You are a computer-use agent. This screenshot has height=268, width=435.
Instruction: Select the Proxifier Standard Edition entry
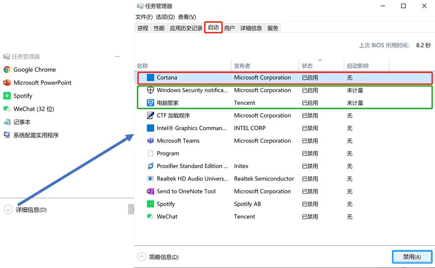coord(150,166)
